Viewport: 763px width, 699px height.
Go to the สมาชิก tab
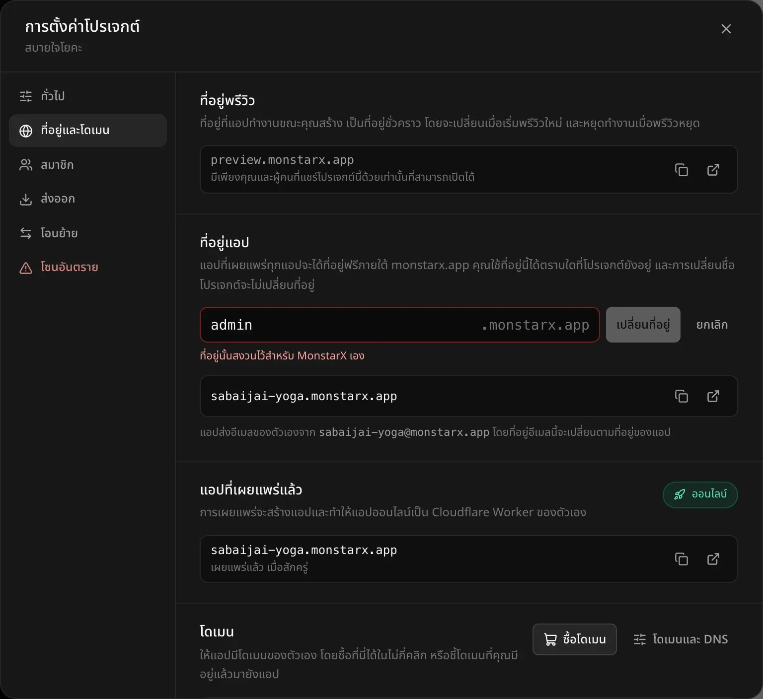88,165
